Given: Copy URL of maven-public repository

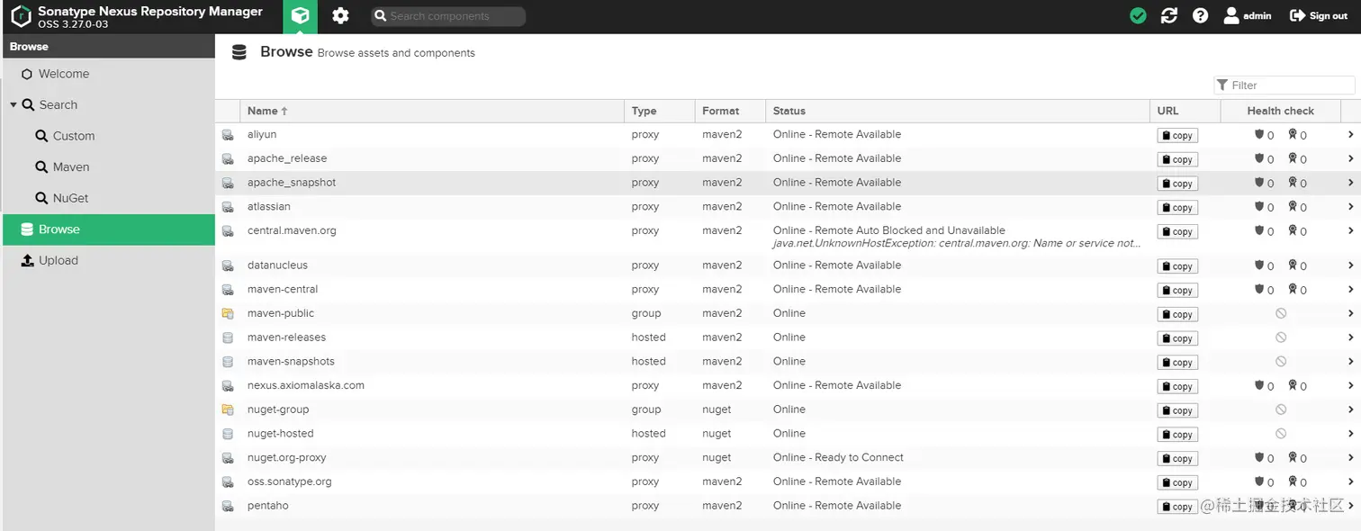Looking at the screenshot, I should (x=1177, y=314).
